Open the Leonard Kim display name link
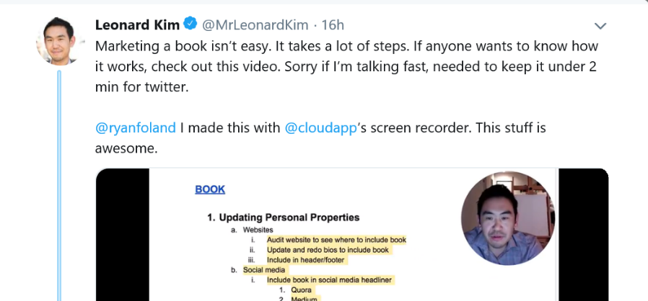The image size is (648, 301). (137, 25)
